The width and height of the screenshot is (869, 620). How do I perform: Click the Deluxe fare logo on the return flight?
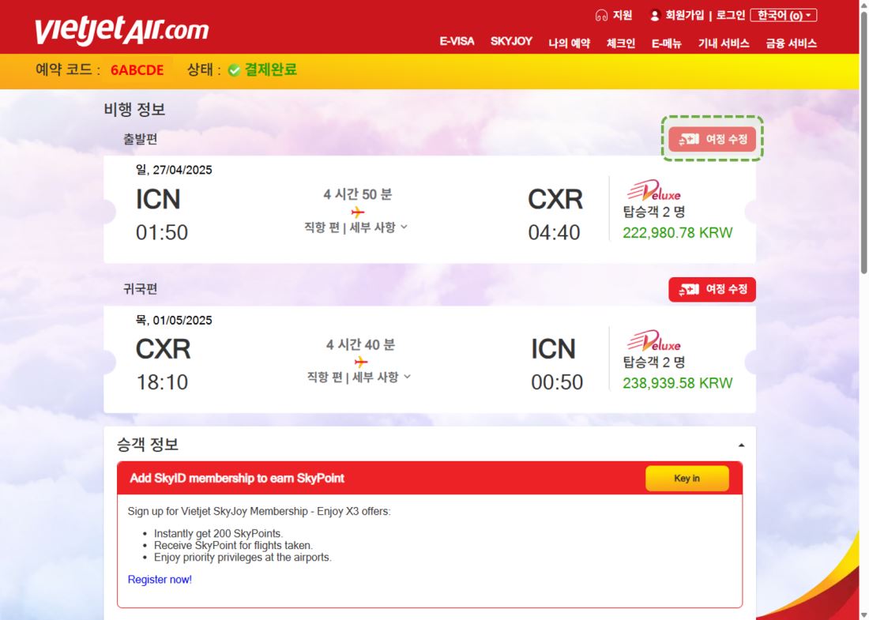(x=654, y=340)
